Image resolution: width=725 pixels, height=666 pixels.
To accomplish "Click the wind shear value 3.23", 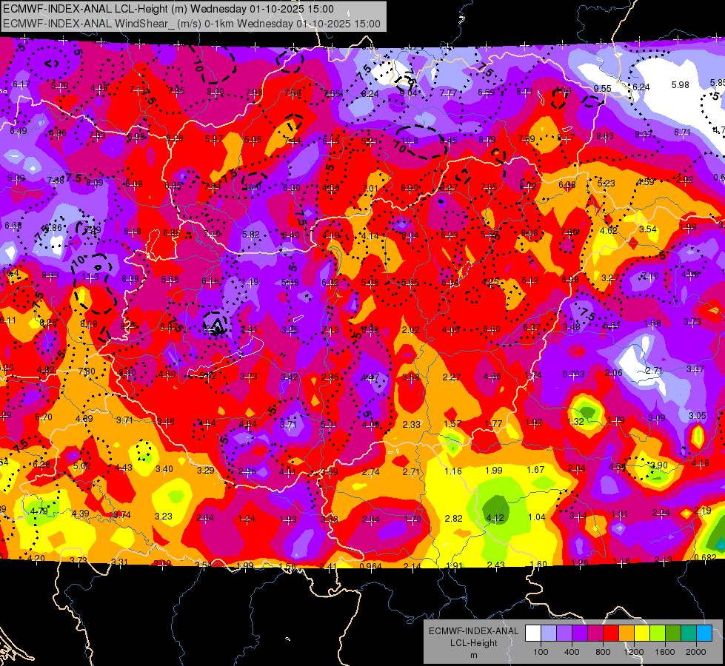I will point(164,517).
